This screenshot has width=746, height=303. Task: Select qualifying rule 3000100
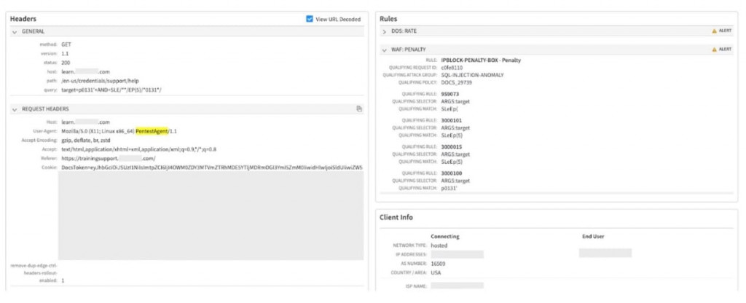[452, 173]
